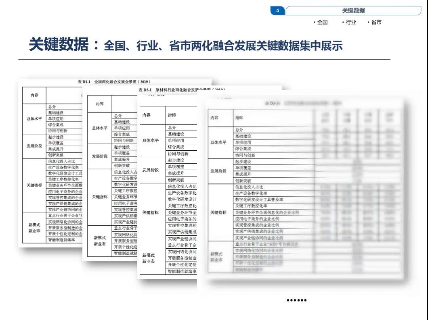Select 关键指标 cell in the D1-1 table
This screenshot has height=320, width=428.
[34, 185]
